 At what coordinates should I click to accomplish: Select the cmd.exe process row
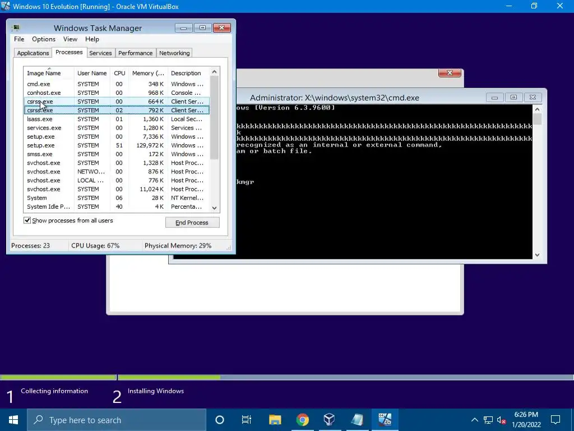point(117,84)
